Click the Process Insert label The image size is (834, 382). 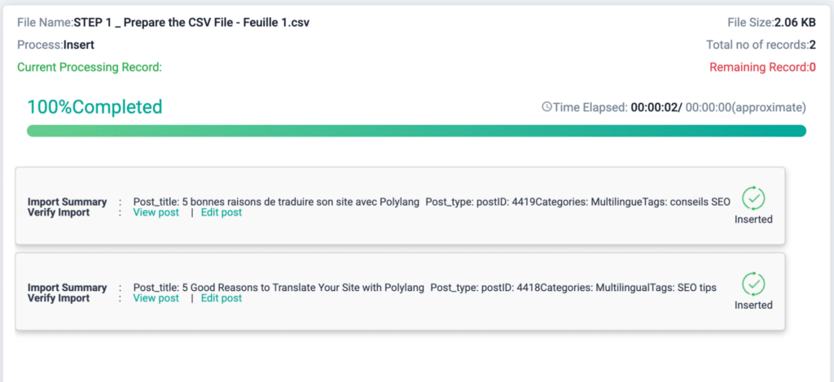click(x=55, y=45)
